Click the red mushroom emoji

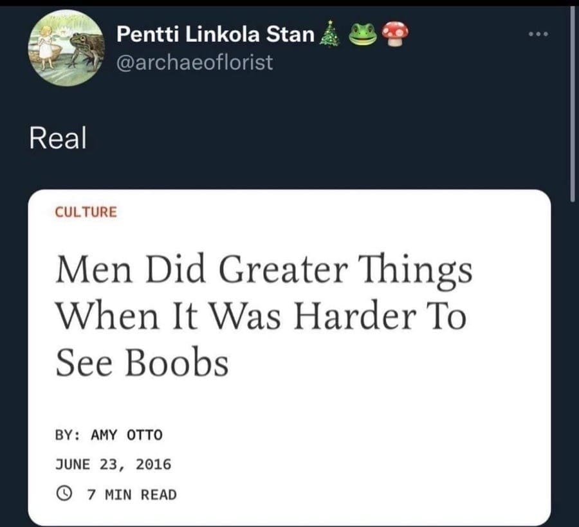coord(393,35)
